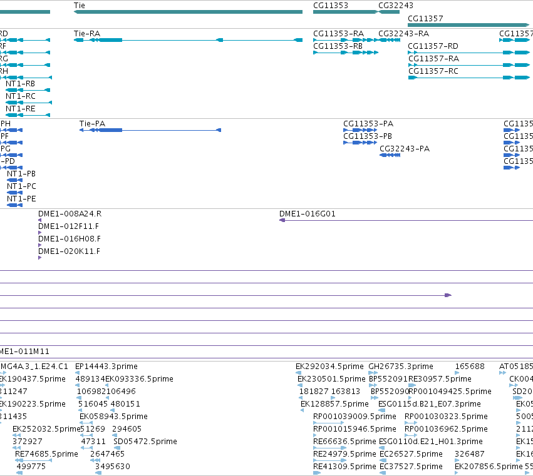Select the CG11357-RC transcript label
This screenshot has height=476, width=533.
433,71
